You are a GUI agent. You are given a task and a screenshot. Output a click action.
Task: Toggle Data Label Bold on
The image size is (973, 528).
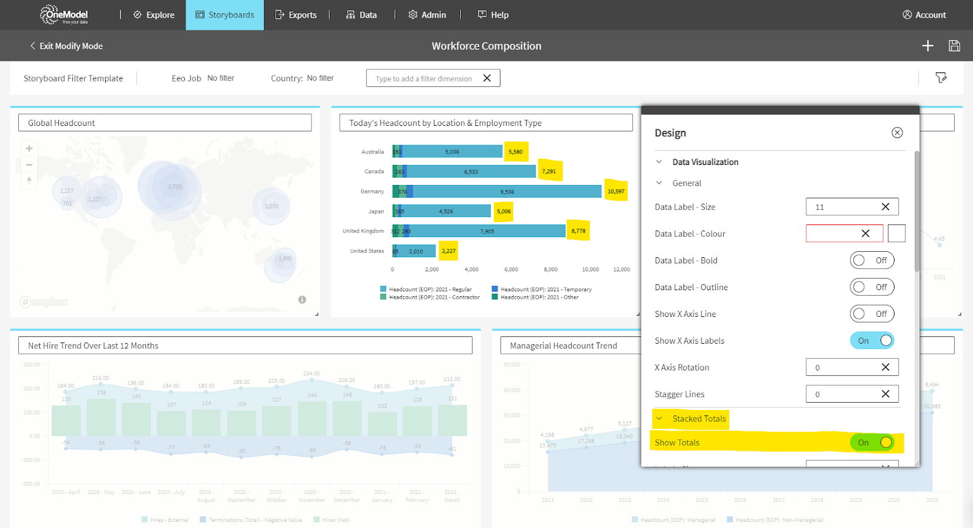pos(871,260)
